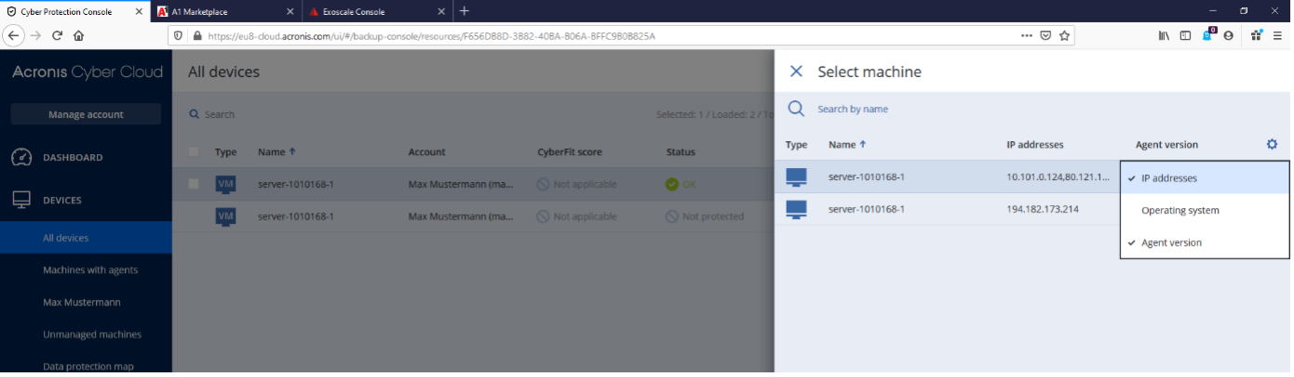The width and height of the screenshot is (1294, 377).
Task: Select machine with IP 194.182.173.214
Action: pos(949,209)
